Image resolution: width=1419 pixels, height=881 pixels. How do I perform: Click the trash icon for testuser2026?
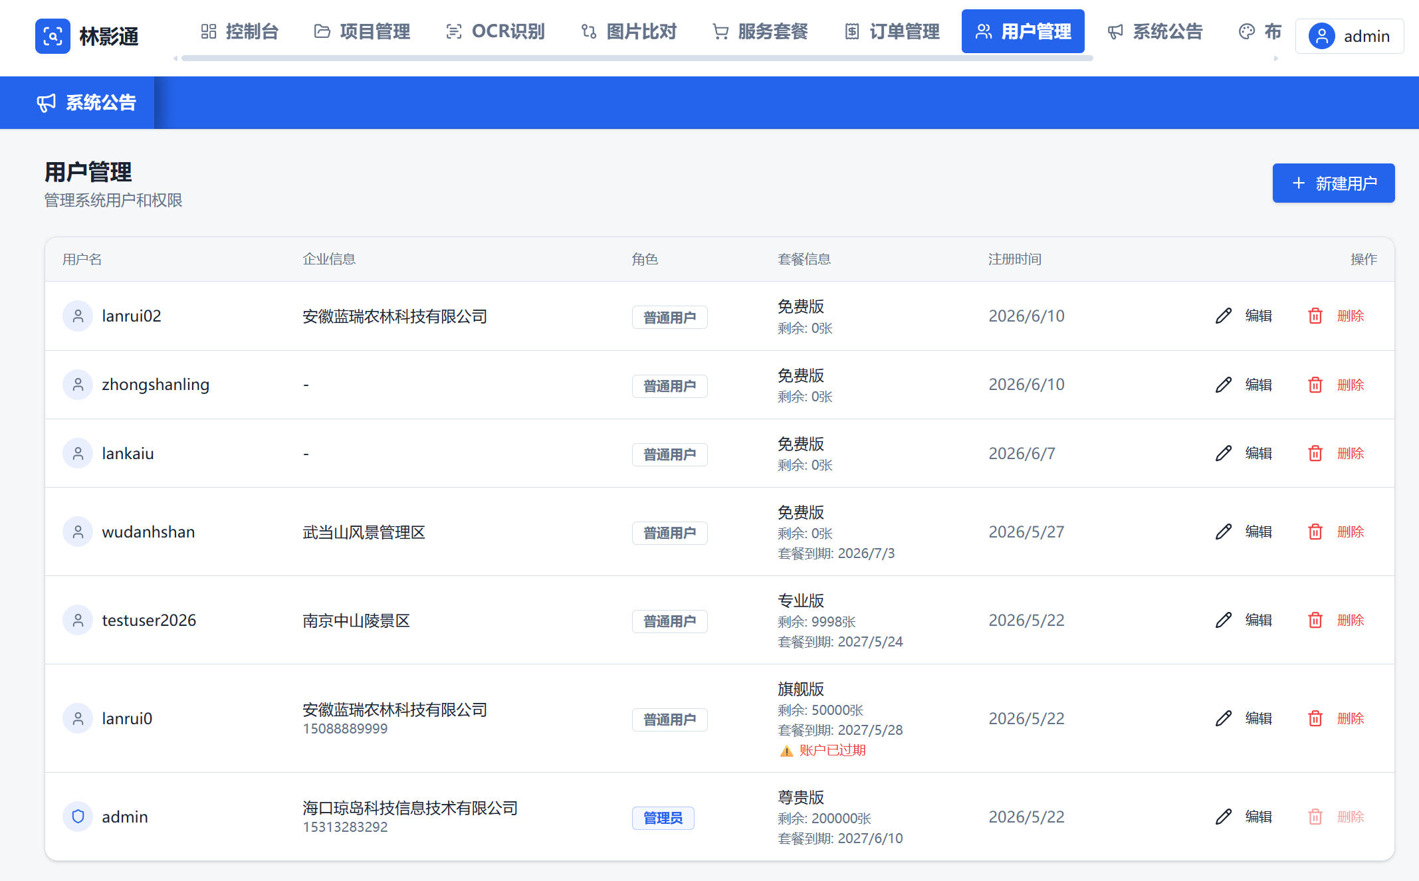(1315, 620)
